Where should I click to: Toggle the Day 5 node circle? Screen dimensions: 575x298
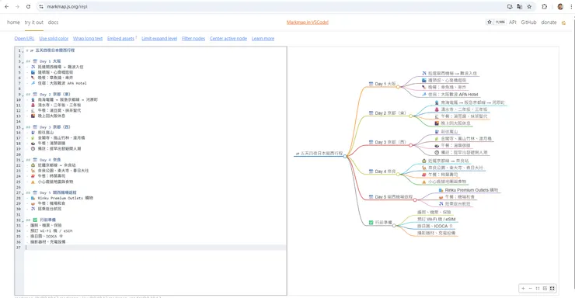pyautogui.click(x=415, y=200)
